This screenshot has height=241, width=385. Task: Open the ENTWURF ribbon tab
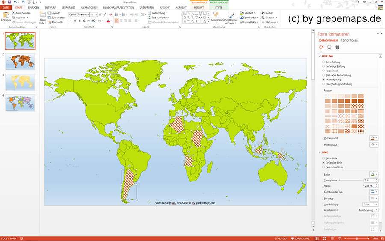coord(50,8)
